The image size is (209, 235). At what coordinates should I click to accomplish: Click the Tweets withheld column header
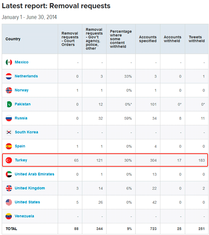point(197,39)
